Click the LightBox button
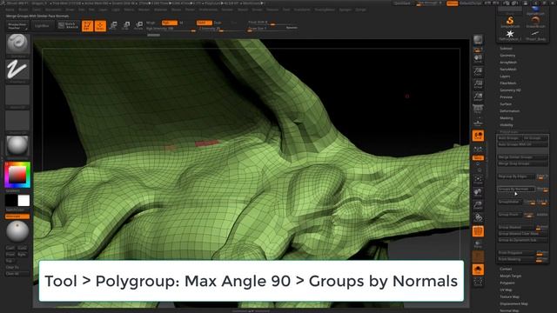 (42, 25)
